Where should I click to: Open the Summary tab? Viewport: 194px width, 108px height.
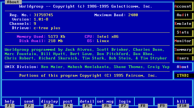point(183,50)
